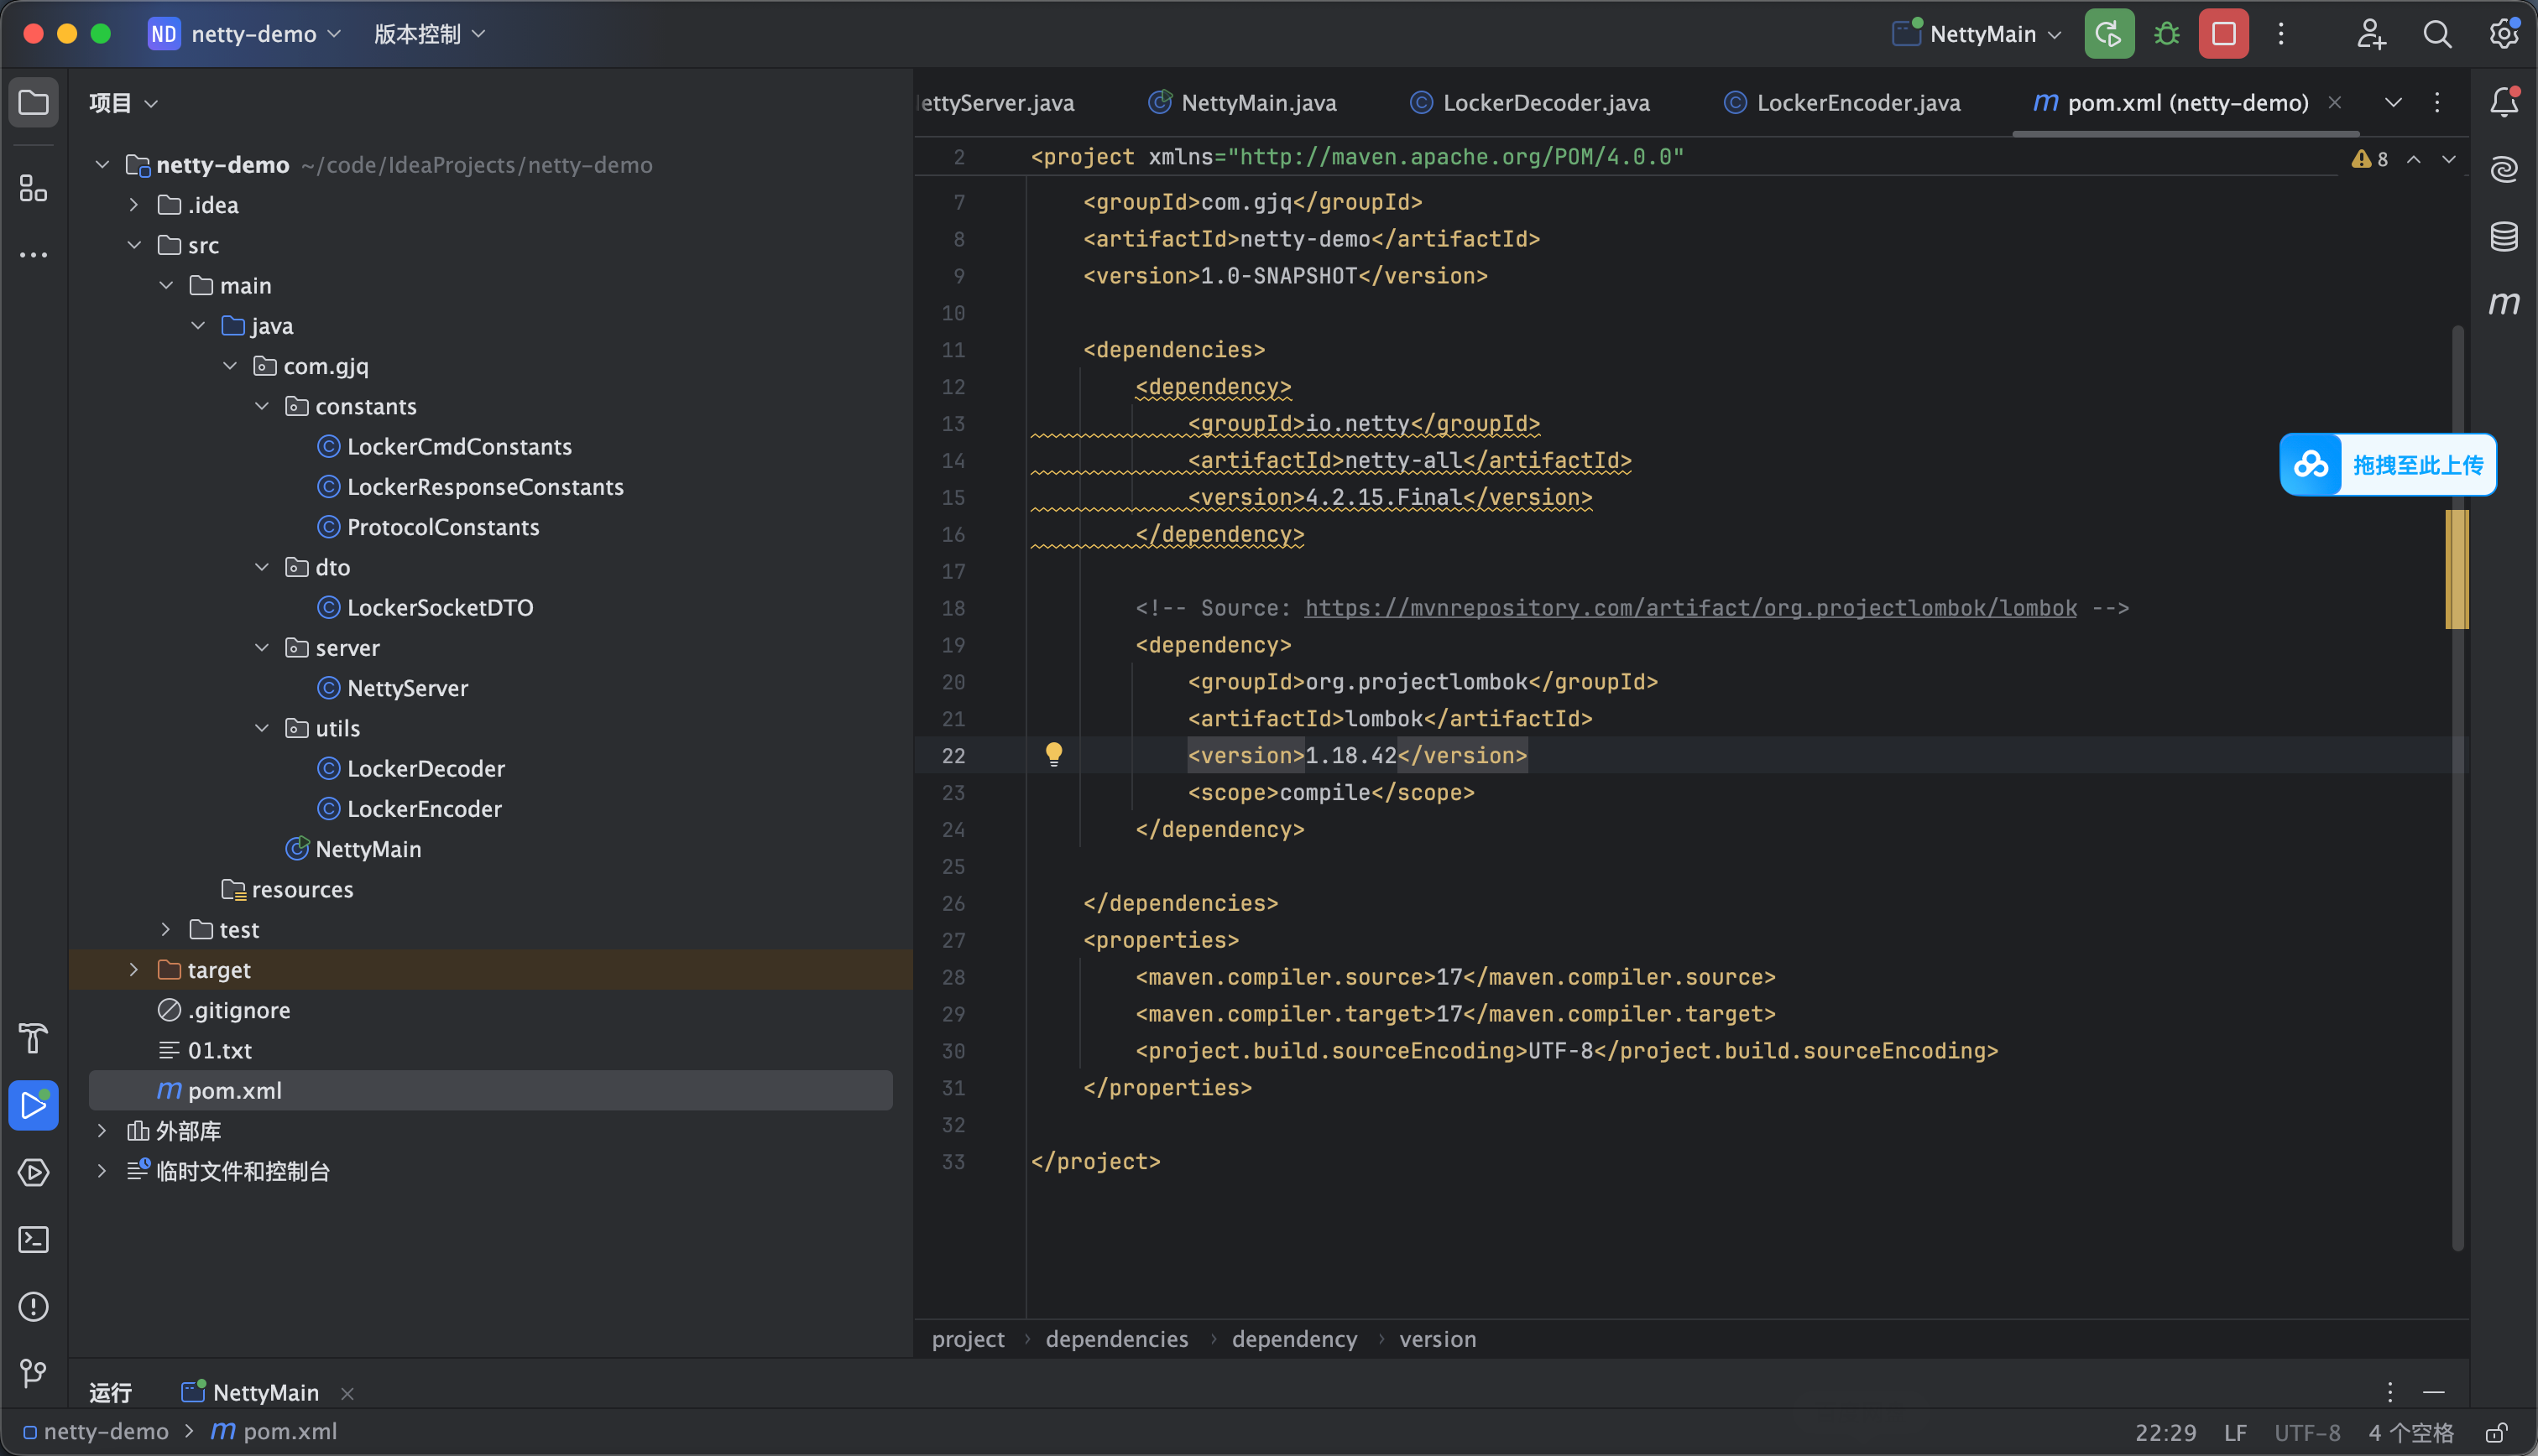Click the LF line separator widget

(2235, 1432)
